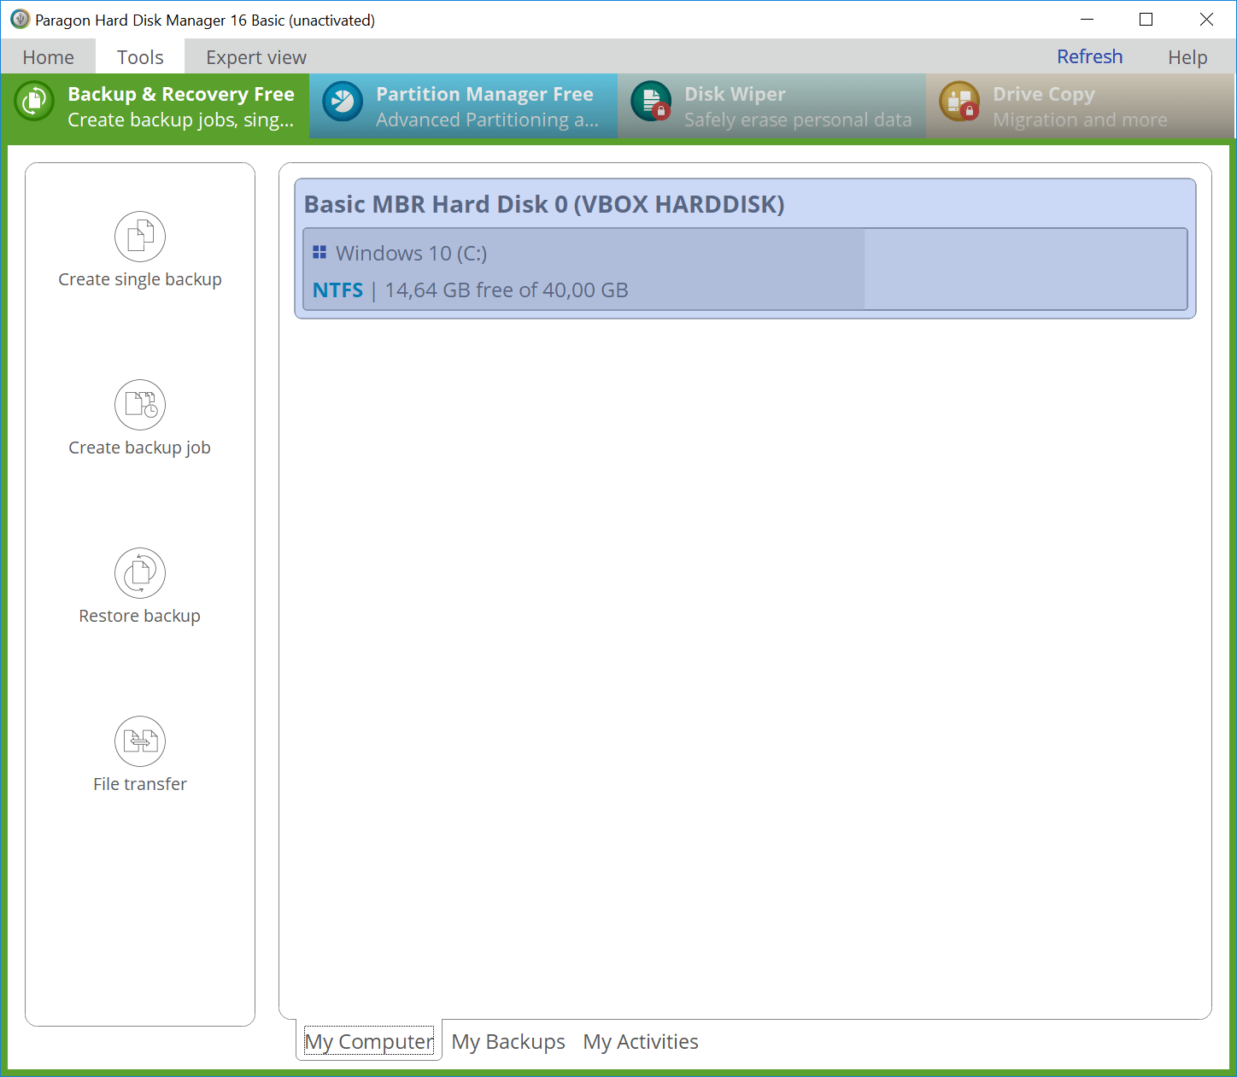This screenshot has width=1237, height=1077.
Task: Switch to the Tools tab
Action: coord(140,57)
